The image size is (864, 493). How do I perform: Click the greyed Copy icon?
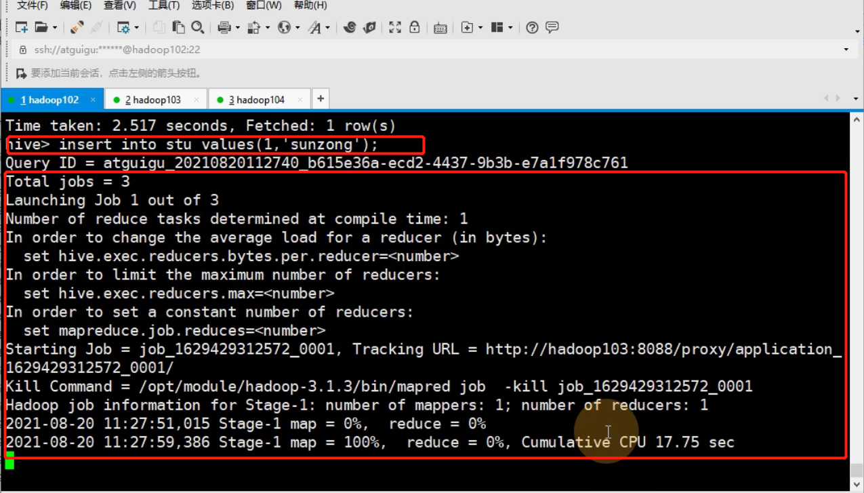pos(159,27)
